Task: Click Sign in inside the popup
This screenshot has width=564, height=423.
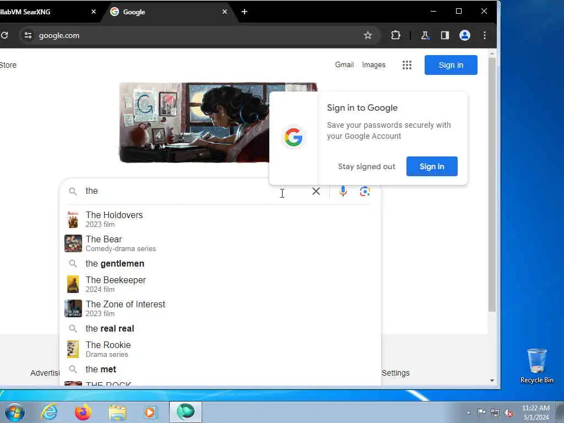Action: pos(432,166)
